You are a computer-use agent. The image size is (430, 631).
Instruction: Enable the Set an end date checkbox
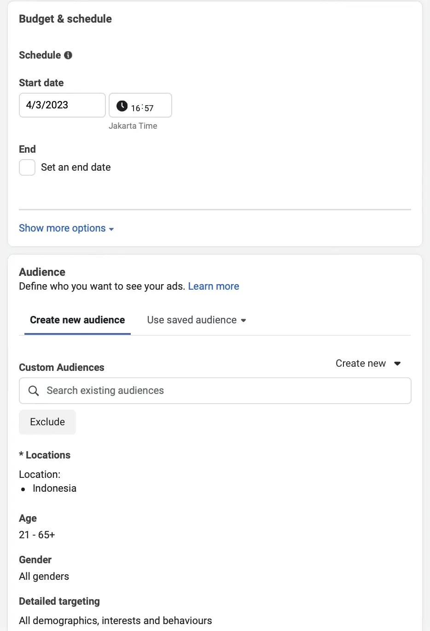[27, 167]
